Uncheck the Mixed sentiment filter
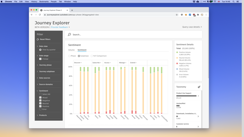Image resolution: width=244 pixels, height=137 pixels. [40, 98]
